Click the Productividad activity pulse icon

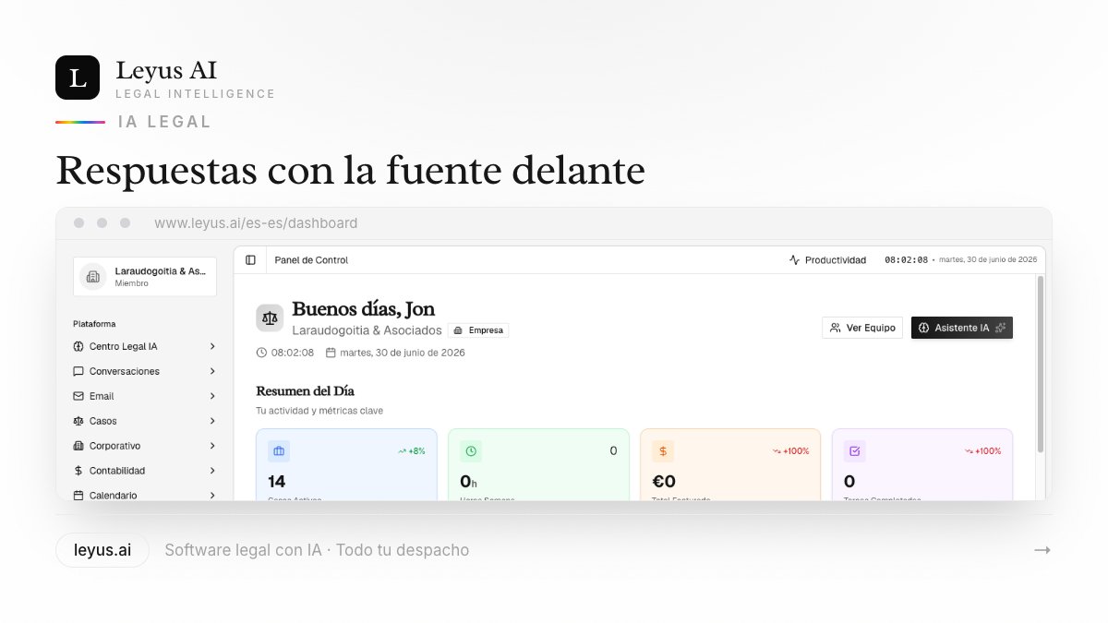coord(794,260)
